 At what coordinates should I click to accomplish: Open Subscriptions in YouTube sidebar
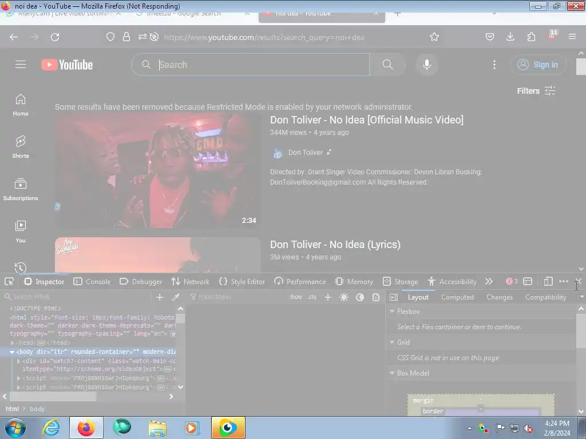(21, 189)
